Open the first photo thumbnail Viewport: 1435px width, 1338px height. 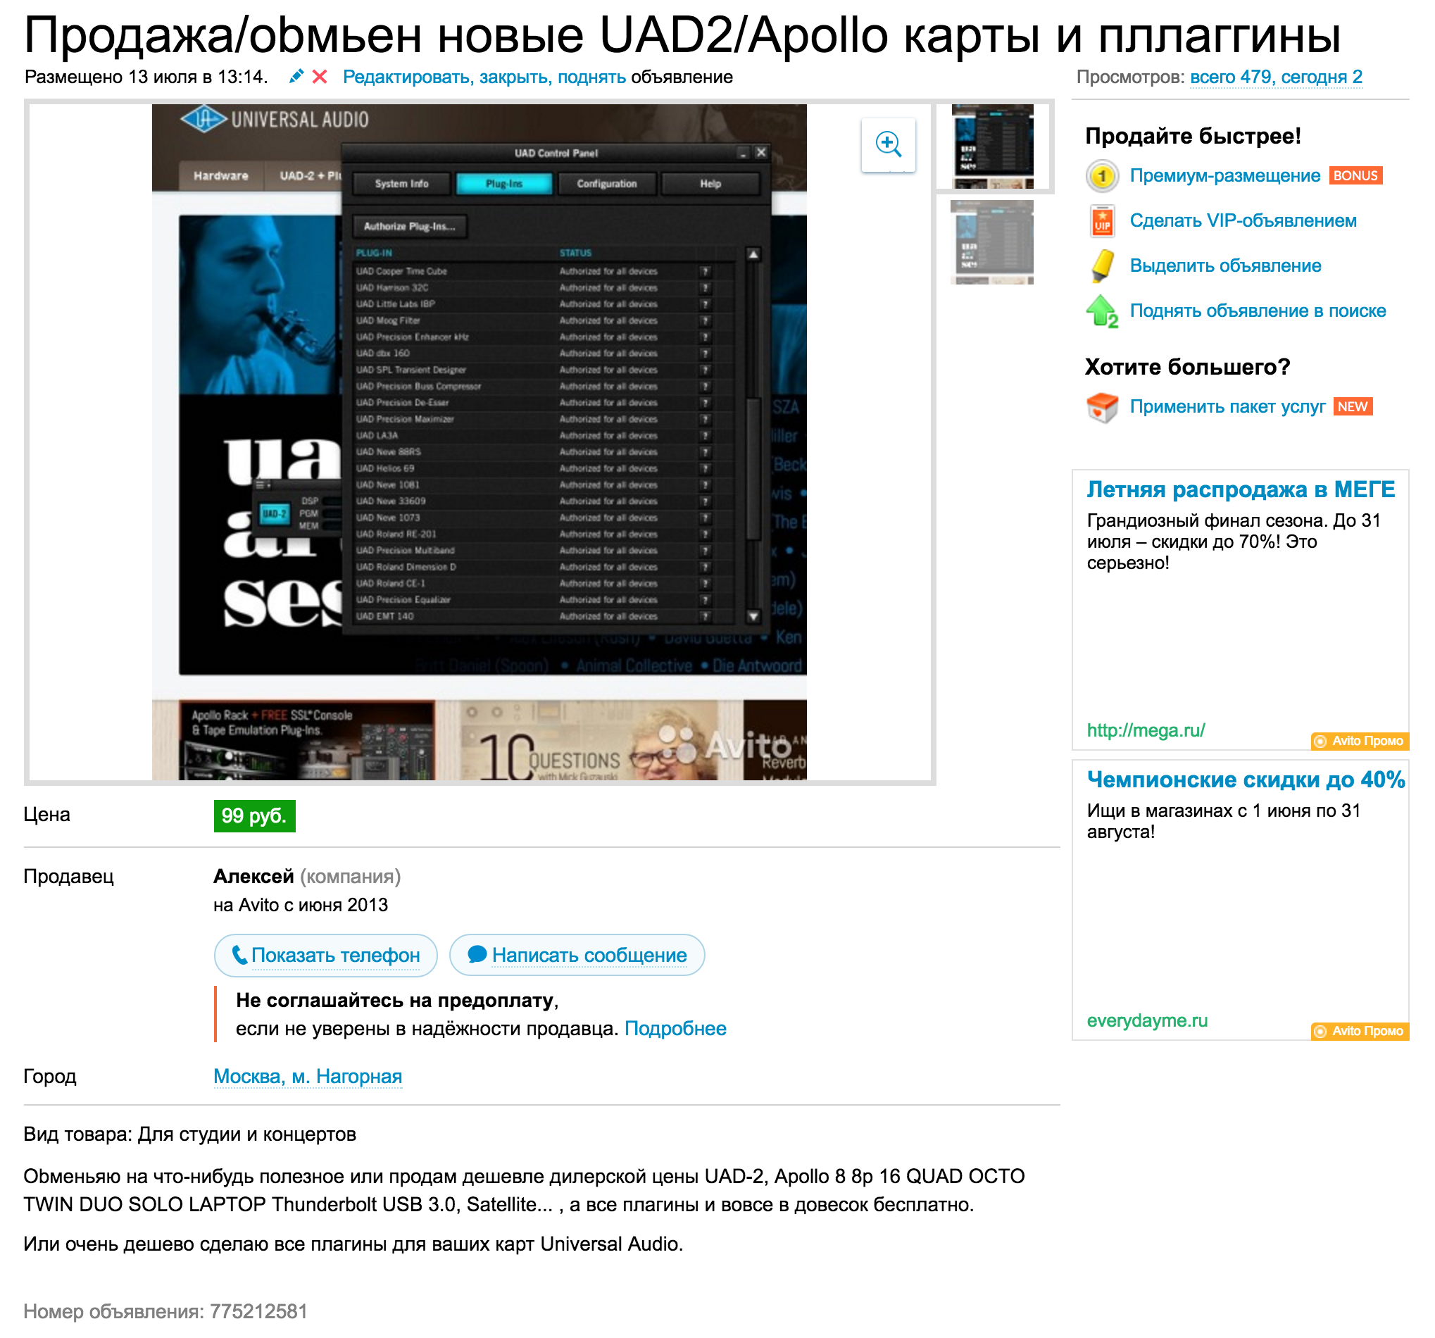coord(992,146)
